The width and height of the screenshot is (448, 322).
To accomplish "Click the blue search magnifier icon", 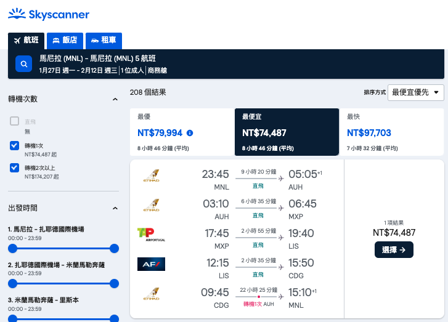I will [x=23, y=64].
